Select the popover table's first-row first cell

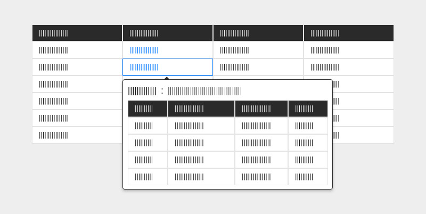point(144,126)
